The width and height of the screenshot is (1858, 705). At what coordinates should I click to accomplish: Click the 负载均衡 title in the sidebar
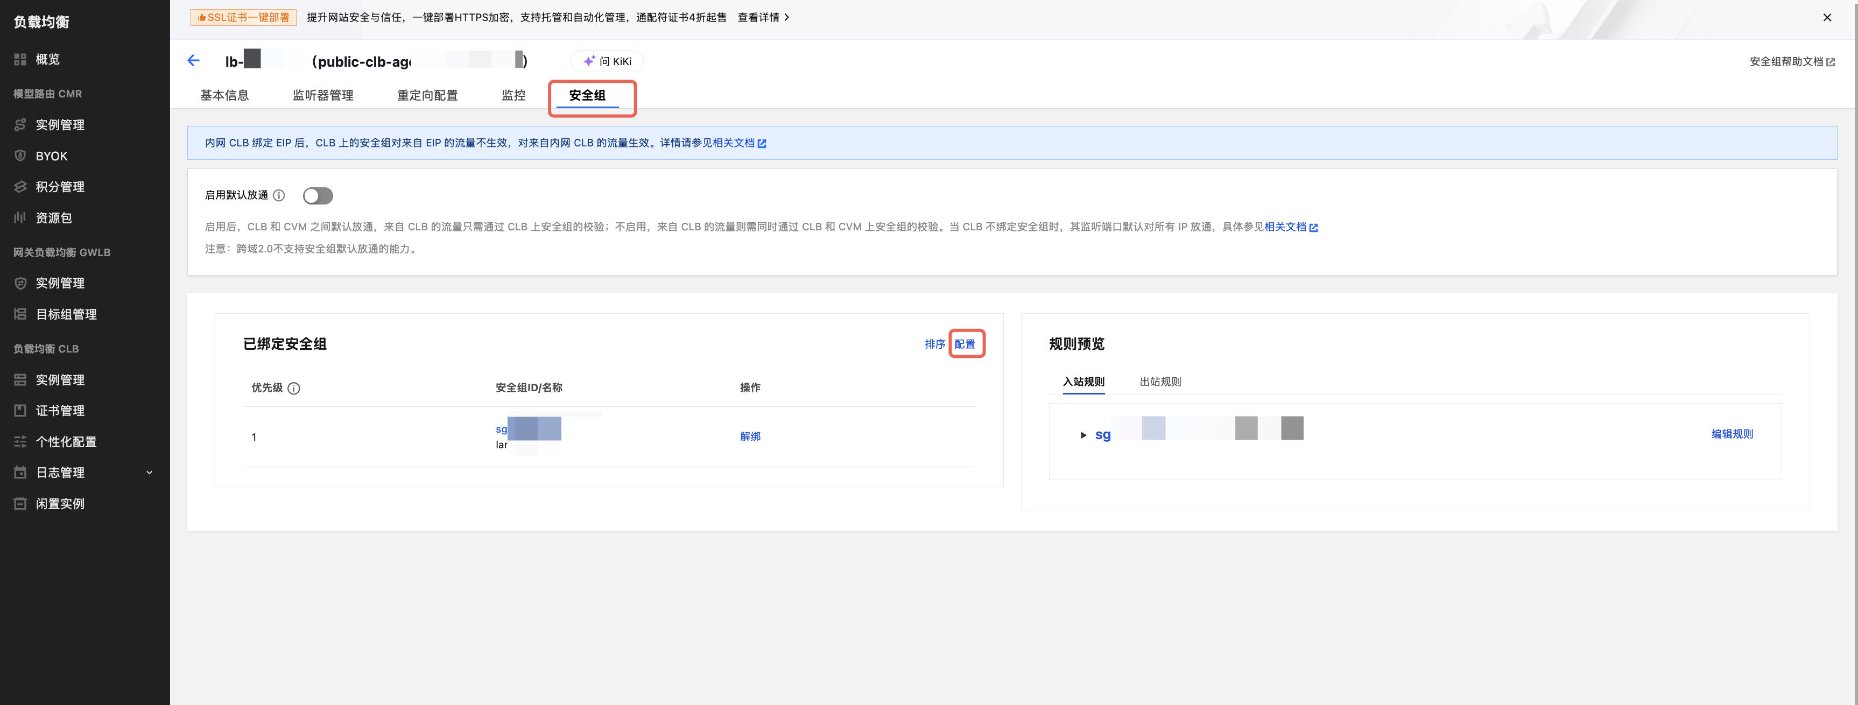coord(41,23)
